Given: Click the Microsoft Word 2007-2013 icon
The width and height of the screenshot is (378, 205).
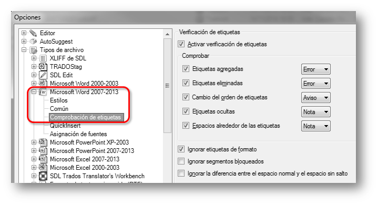Looking at the screenshot, I should pyautogui.click(x=43, y=92).
